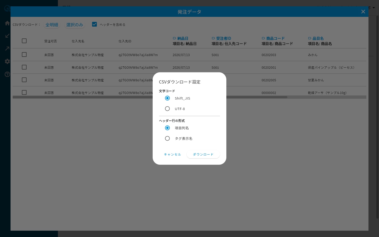Check the row for みかん
The width and height of the screenshot is (379, 237).
24,55
